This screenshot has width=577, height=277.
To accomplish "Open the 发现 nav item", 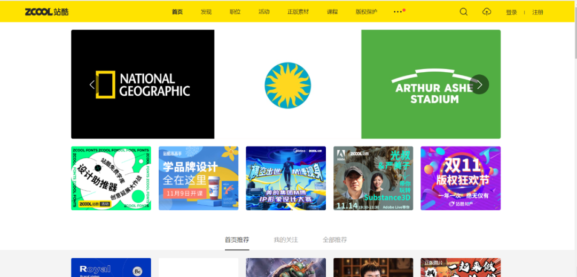I will click(206, 12).
